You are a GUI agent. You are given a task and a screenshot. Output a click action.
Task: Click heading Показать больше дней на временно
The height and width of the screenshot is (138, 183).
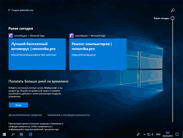[38, 81]
